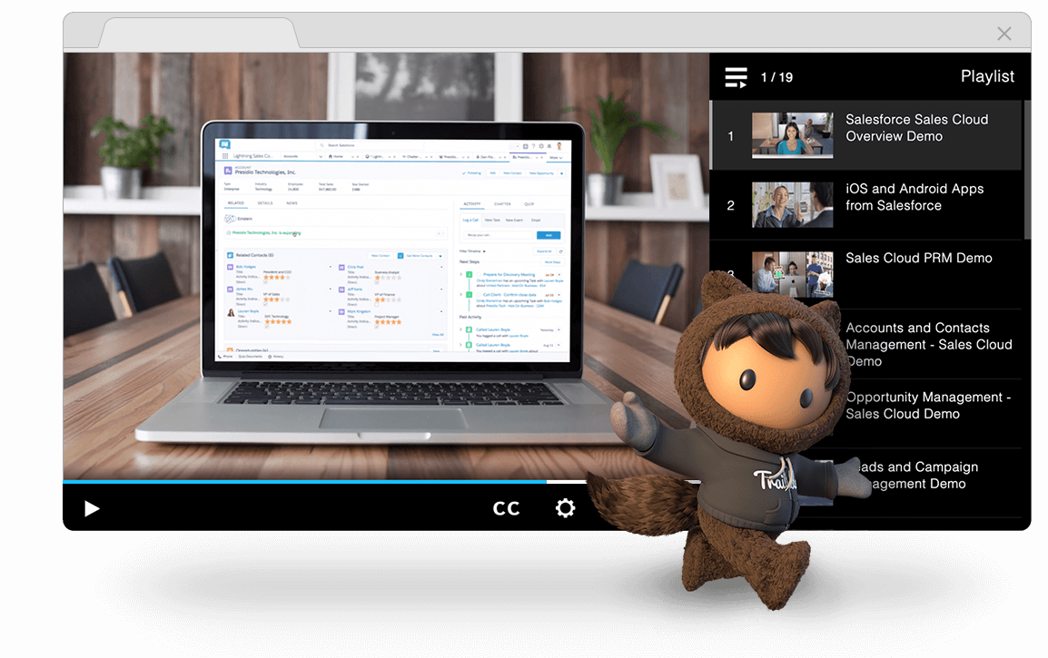1048x658 pixels.
Task: Click the playlist scrollbar
Action: [1027, 170]
